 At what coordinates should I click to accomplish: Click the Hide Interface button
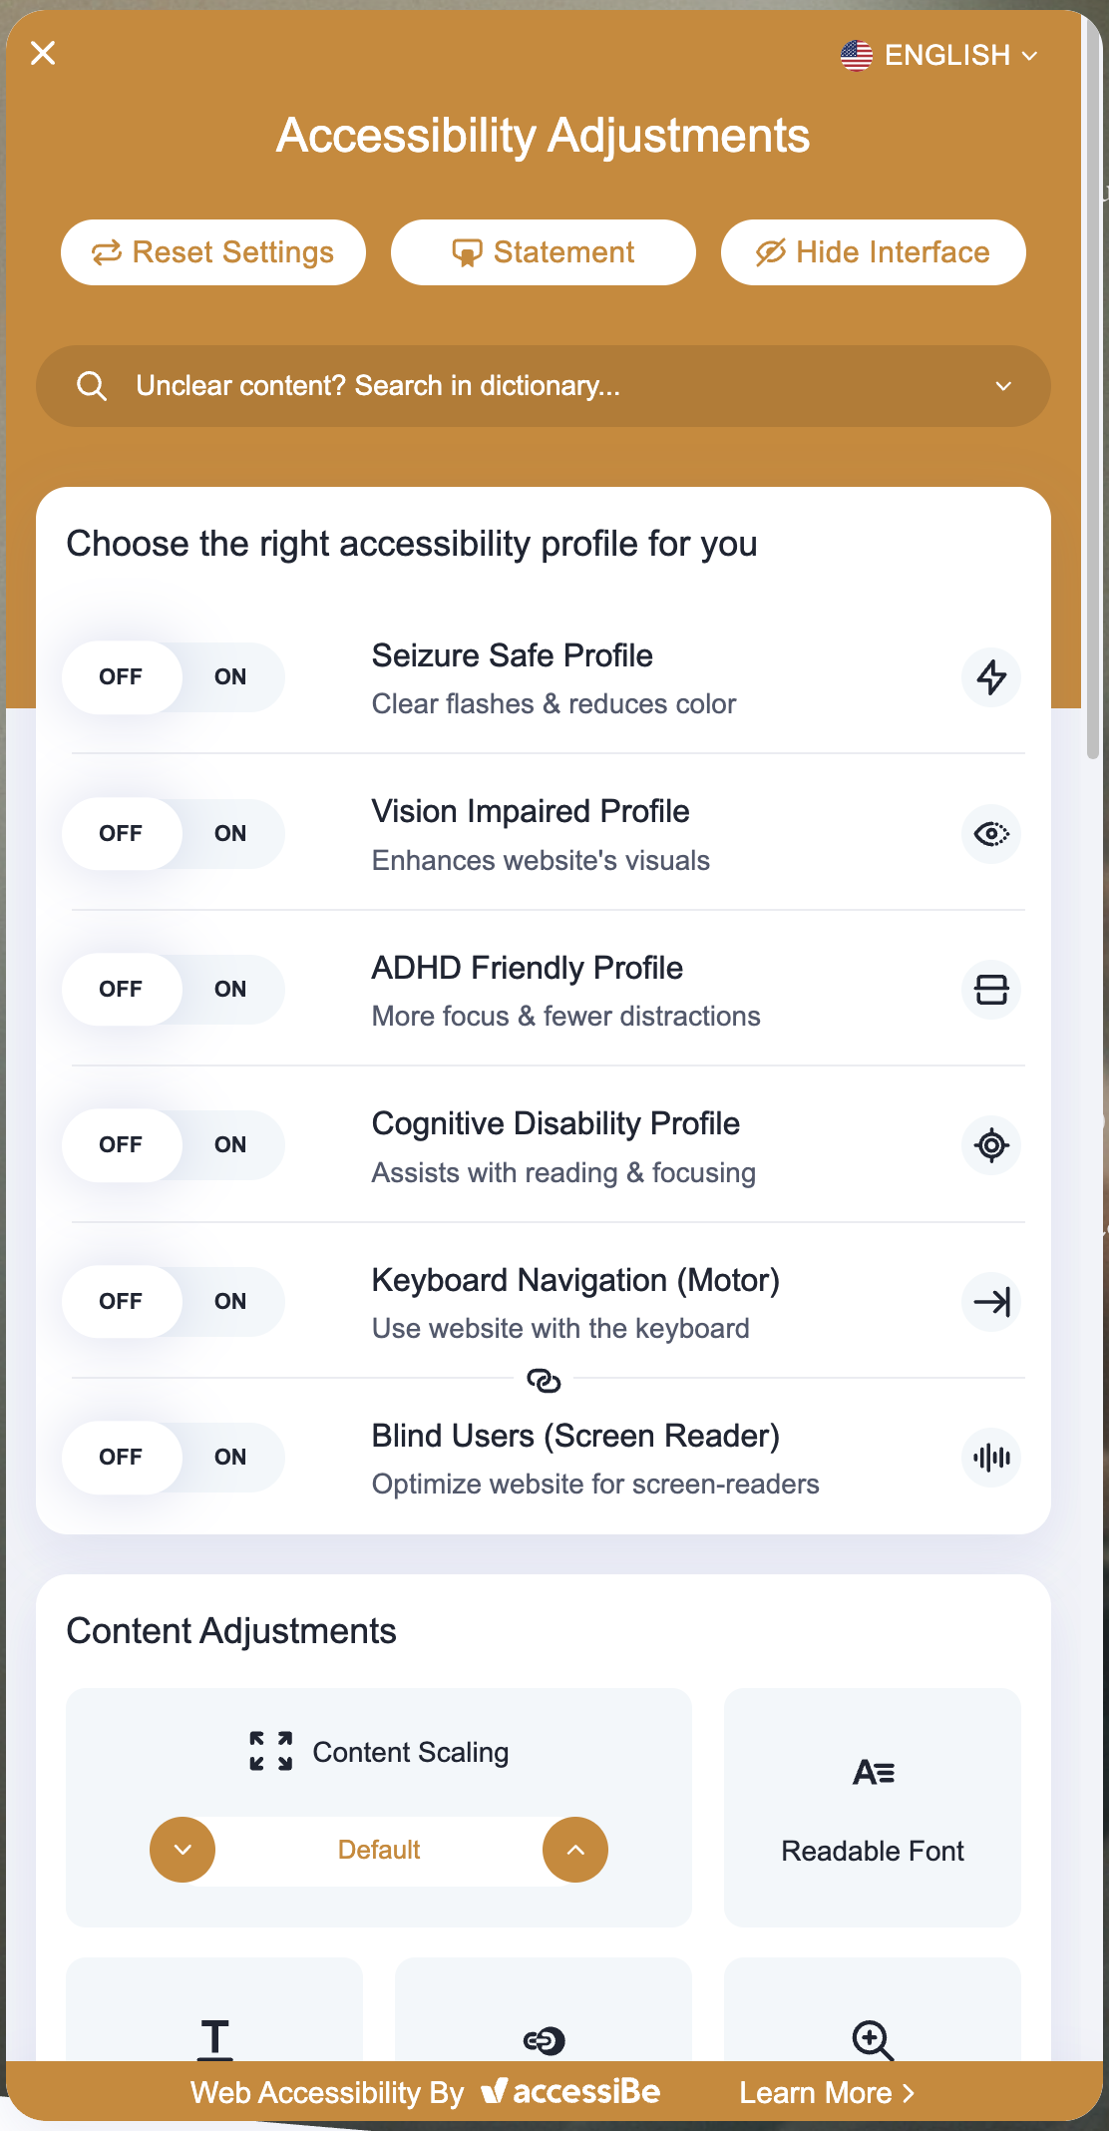pyautogui.click(x=874, y=252)
